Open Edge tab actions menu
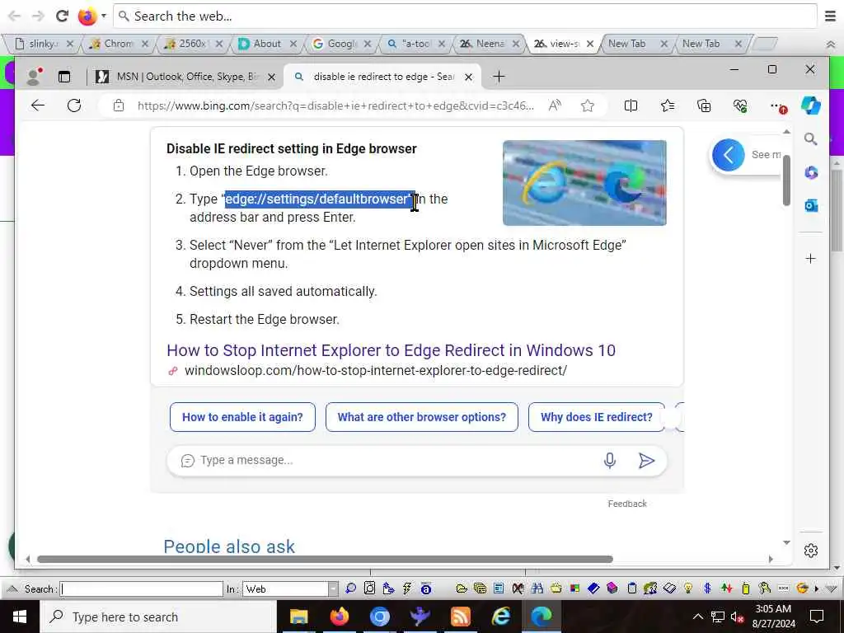 [x=64, y=77]
